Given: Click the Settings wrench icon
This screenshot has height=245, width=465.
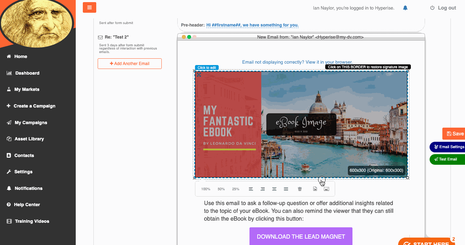Looking at the screenshot, I should coord(9,172).
